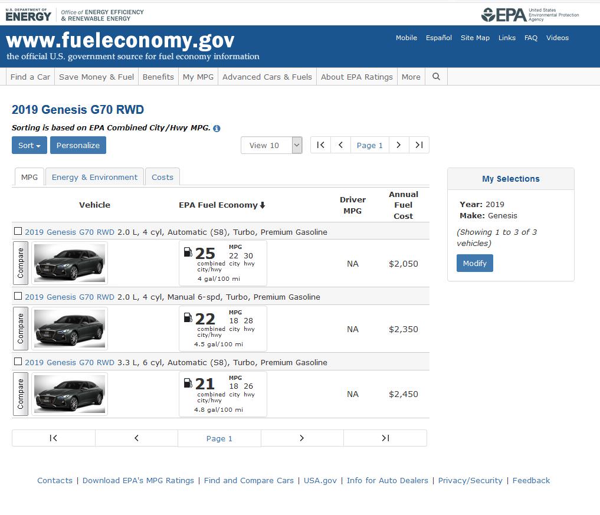600x515 pixels.
Task: Open the Site Map link
Action: click(476, 38)
